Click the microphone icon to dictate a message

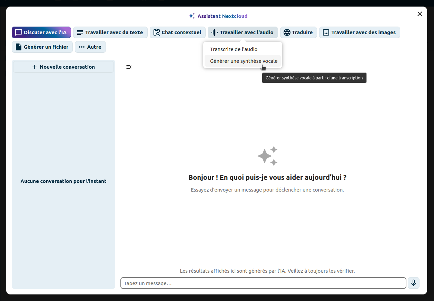coord(413,283)
